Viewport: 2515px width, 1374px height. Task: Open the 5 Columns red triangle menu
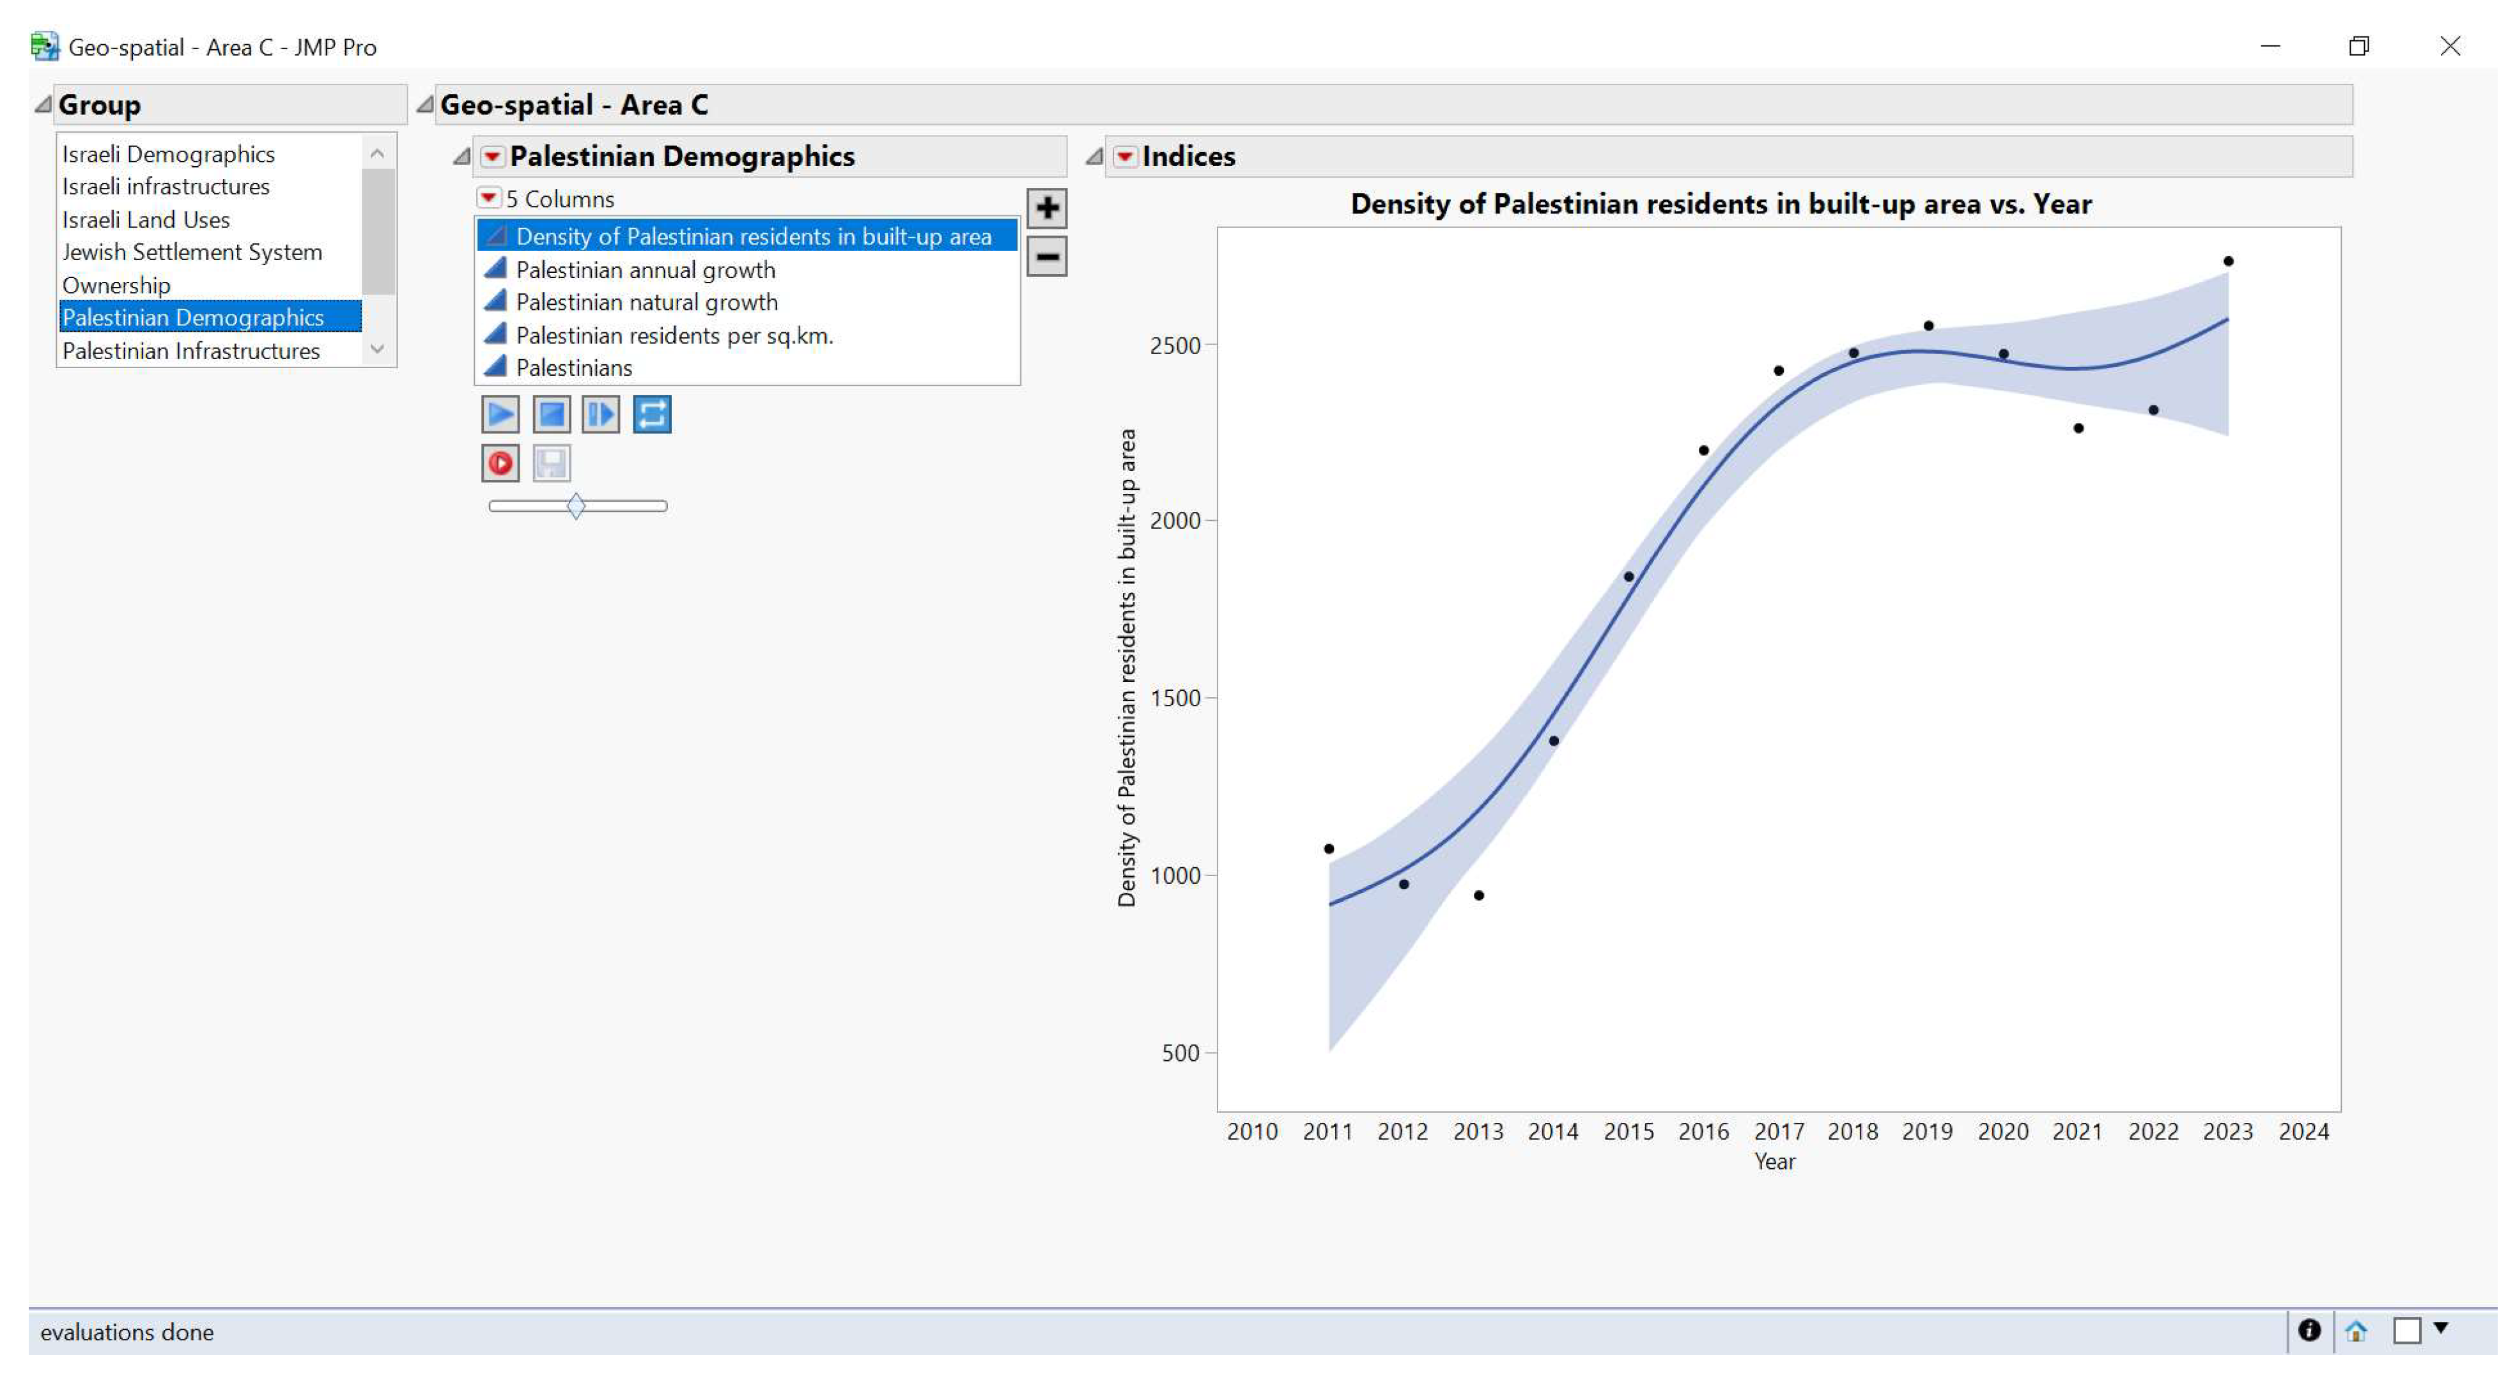(x=488, y=198)
